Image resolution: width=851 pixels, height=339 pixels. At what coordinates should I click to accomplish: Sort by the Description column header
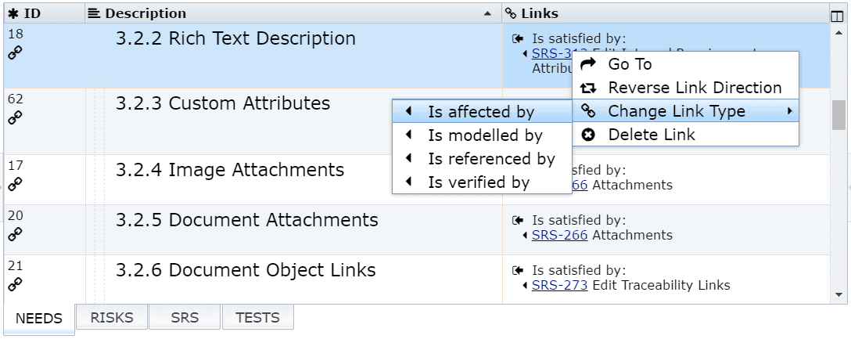293,13
